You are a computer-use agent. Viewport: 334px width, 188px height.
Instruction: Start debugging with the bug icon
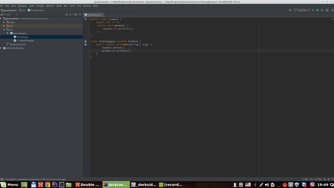click(317, 10)
